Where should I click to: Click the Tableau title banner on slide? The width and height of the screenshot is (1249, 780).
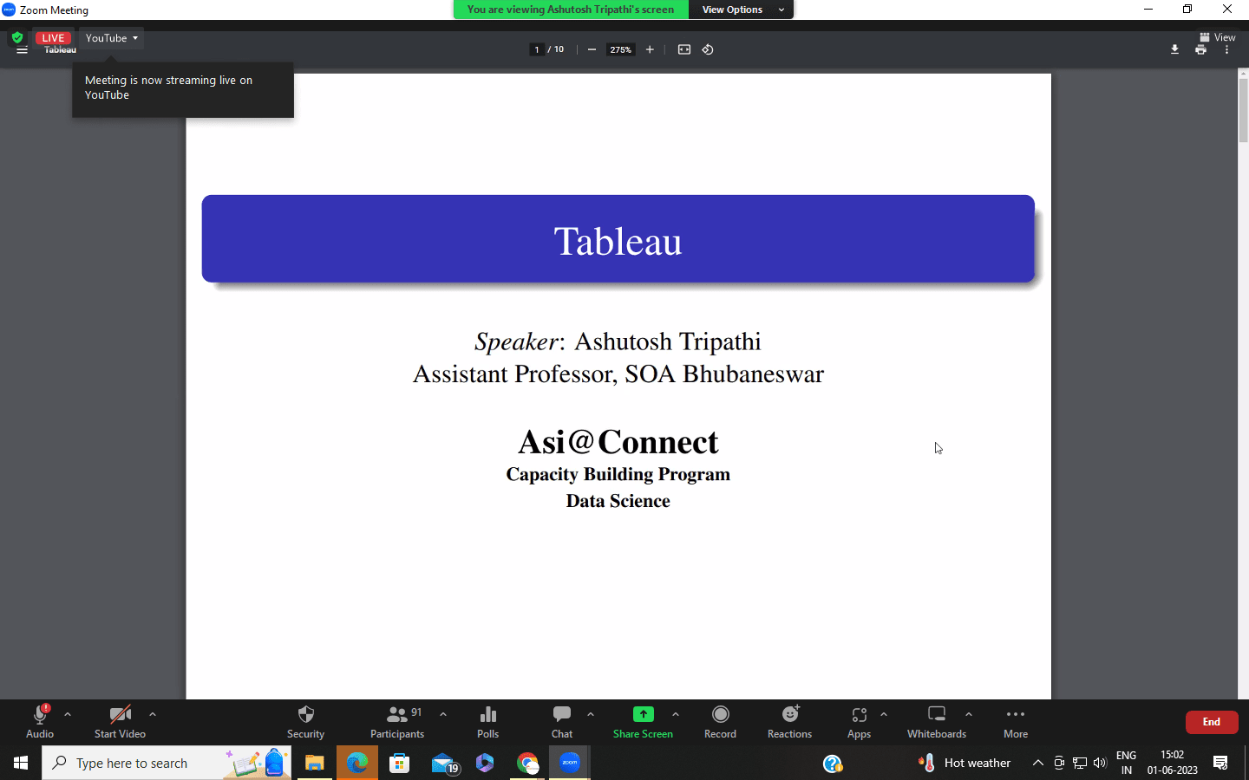618,239
